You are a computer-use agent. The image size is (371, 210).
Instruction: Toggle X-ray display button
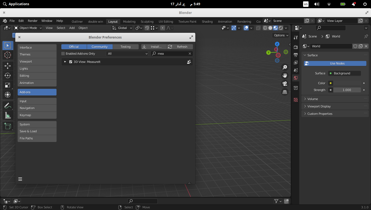click(258, 28)
